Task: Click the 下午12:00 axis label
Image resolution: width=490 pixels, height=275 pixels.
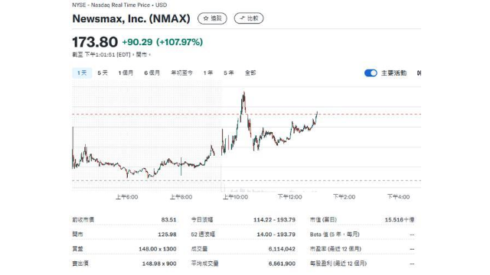Action: (289, 197)
